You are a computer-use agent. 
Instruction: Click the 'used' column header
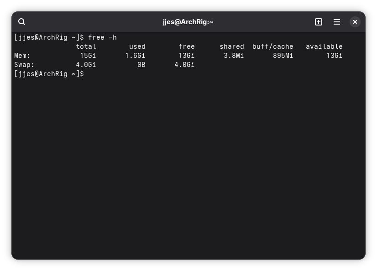coord(137,46)
